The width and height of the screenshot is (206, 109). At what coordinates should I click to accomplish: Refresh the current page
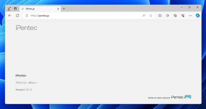pos(17,15)
